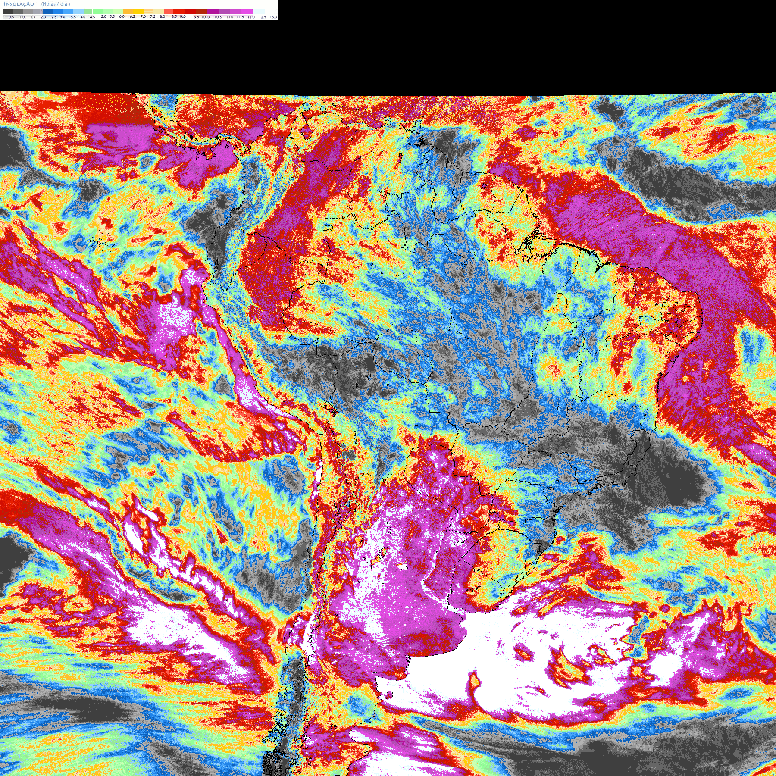Click the '10.5' legend value
The width and height of the screenshot is (776, 776).
(x=218, y=17)
